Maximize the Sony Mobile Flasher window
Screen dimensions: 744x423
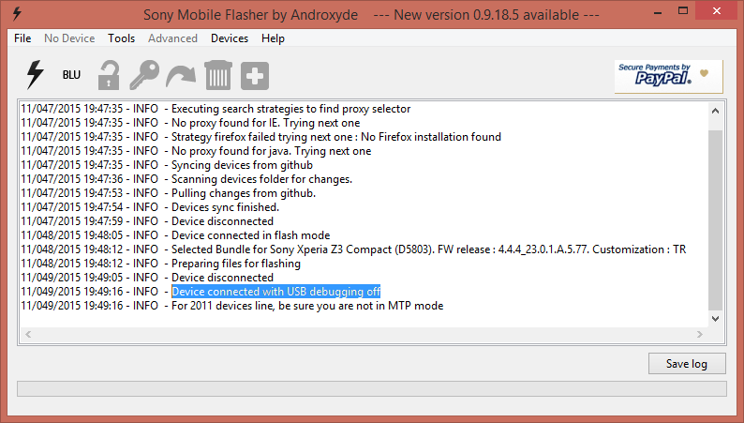point(683,11)
